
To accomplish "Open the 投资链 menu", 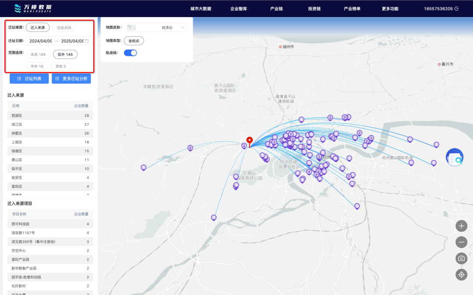I will (314, 9).
